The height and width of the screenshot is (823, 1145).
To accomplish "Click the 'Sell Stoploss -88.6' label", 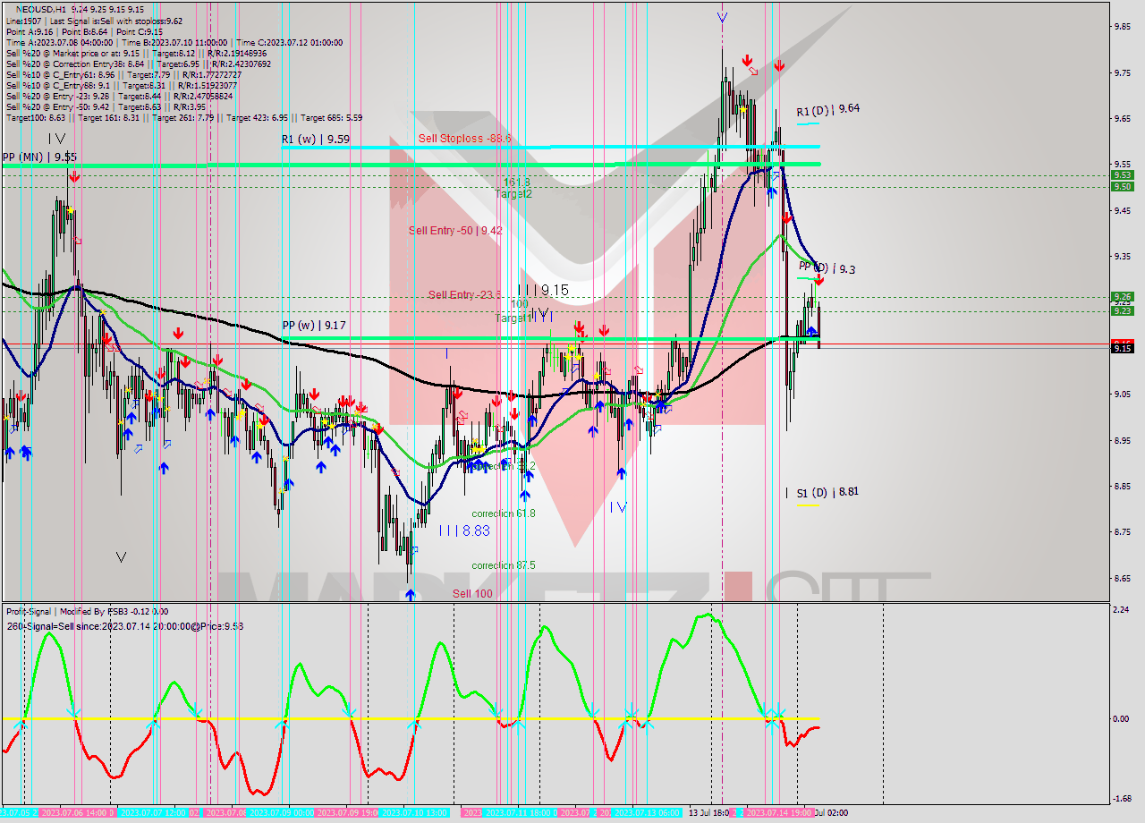I will tap(464, 139).
